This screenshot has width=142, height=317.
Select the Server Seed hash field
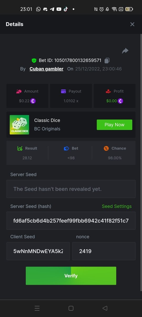click(x=71, y=221)
